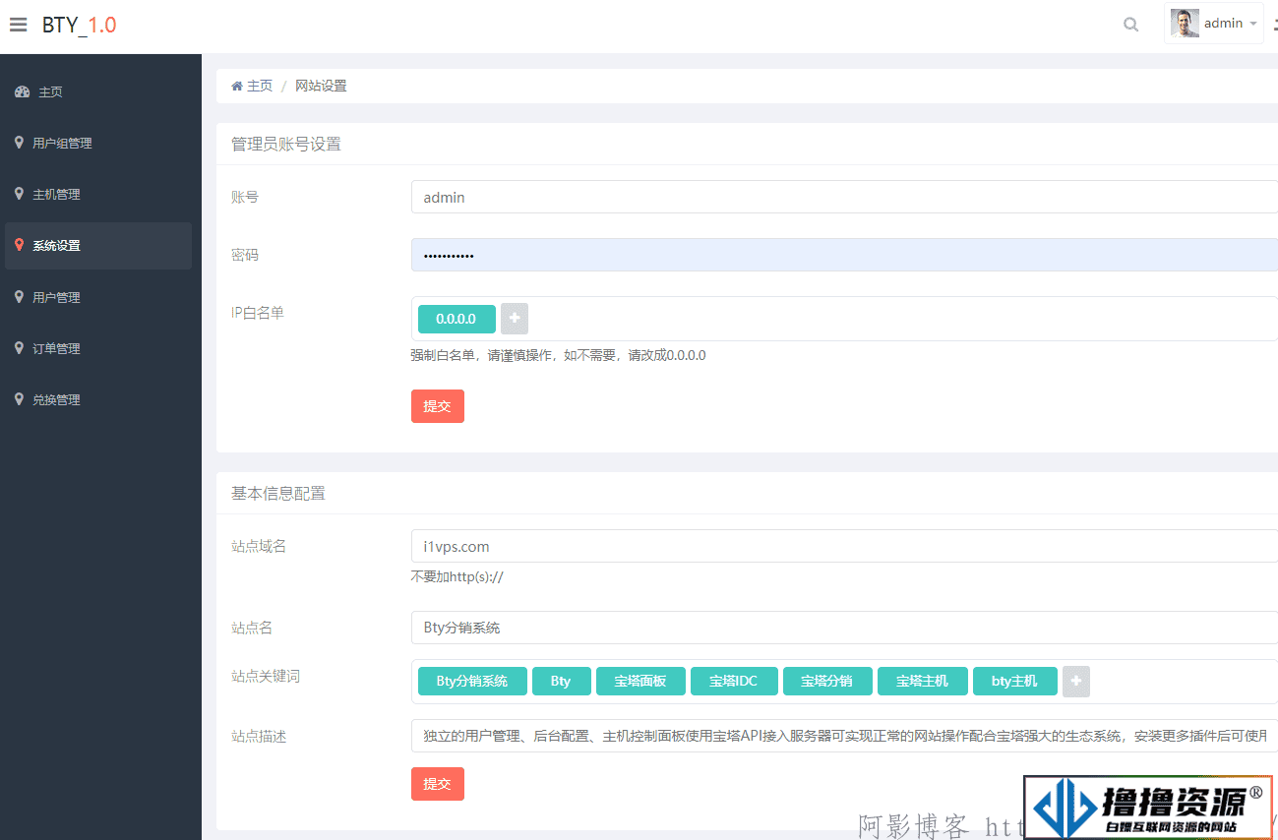Click the pin icon beside 用户管理
The height and width of the screenshot is (840, 1278).
click(x=19, y=296)
